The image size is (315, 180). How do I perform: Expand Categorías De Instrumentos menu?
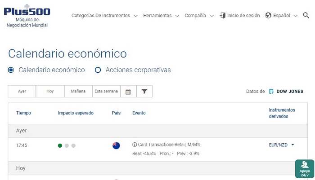tap(104, 15)
